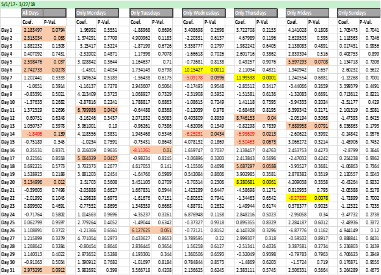Click the Only Mondays header cell
Viewport: 381px width, 275px height.
(96, 13)
